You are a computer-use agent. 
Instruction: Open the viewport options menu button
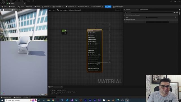point(2,10)
